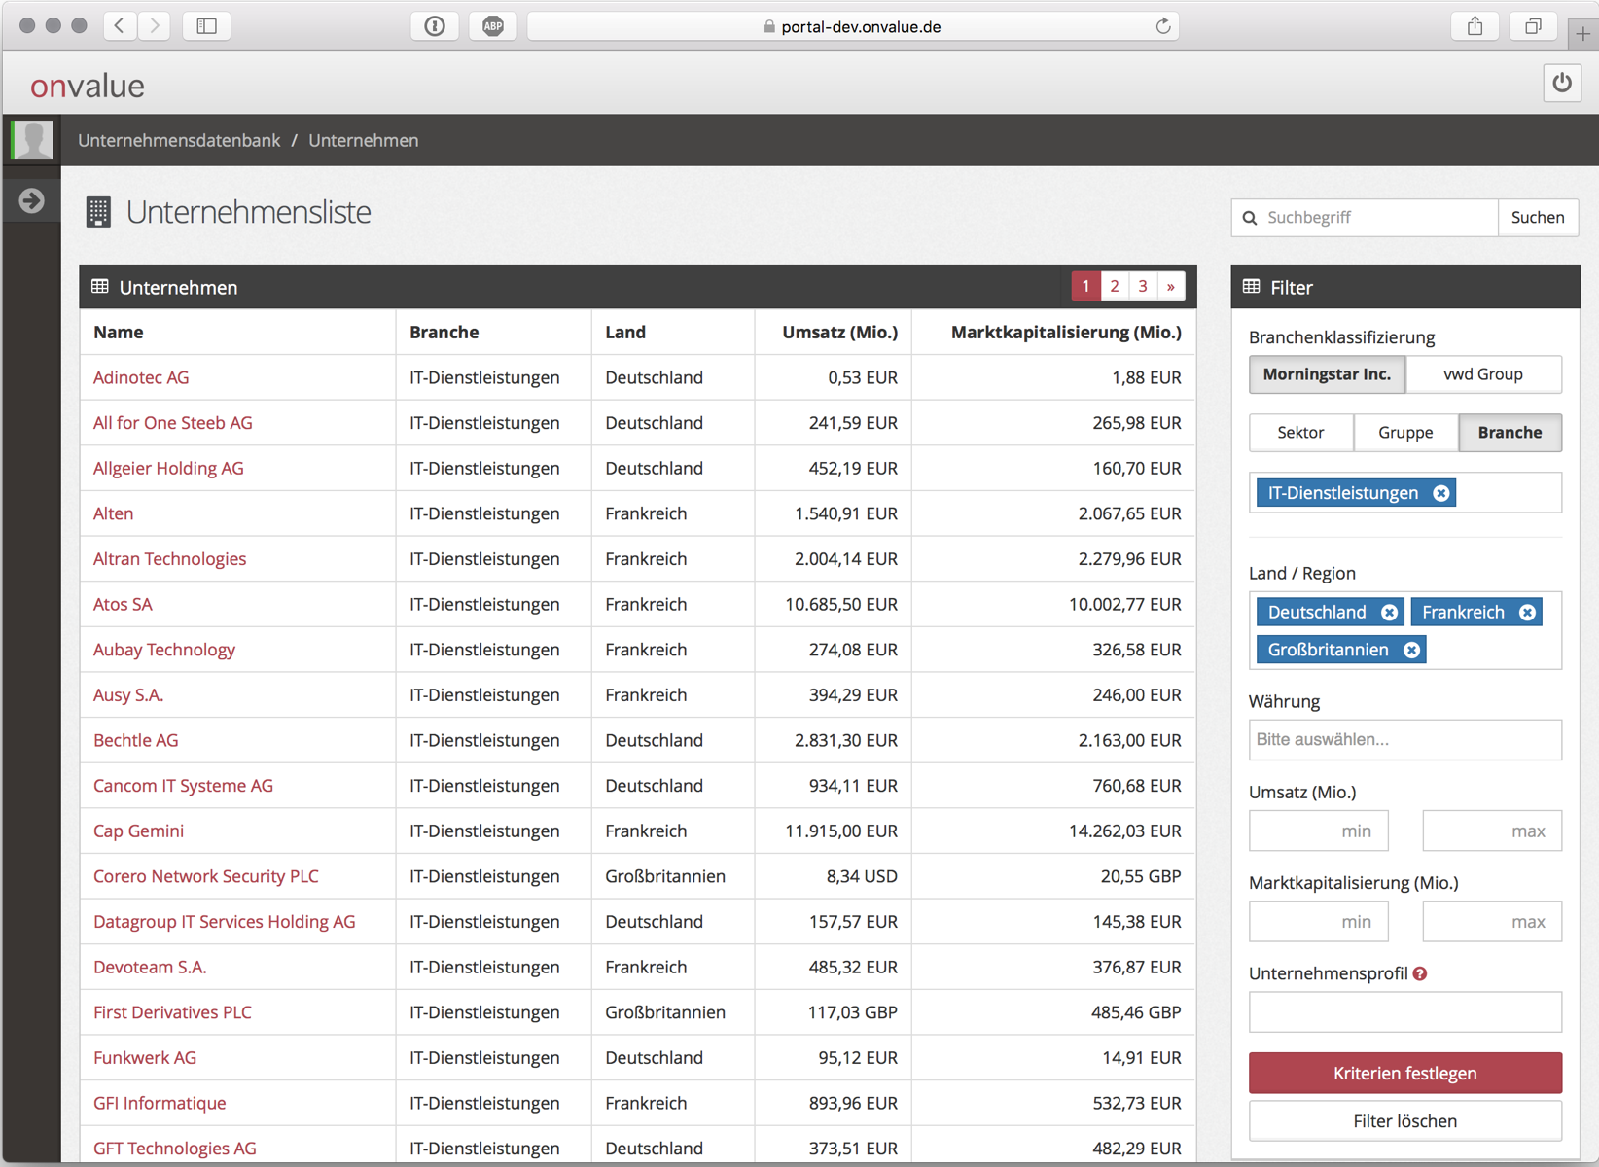This screenshot has height=1167, width=1599.
Task: Open First Derivatives PLC link
Action: pyautogui.click(x=172, y=1012)
